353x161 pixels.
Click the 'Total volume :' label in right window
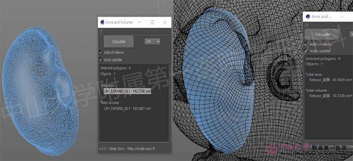point(317,90)
